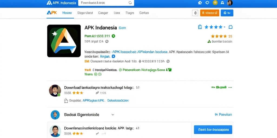Viewport: 277px width, 138px height.
Task: Open the home icon in the blue header
Action: 200,3
